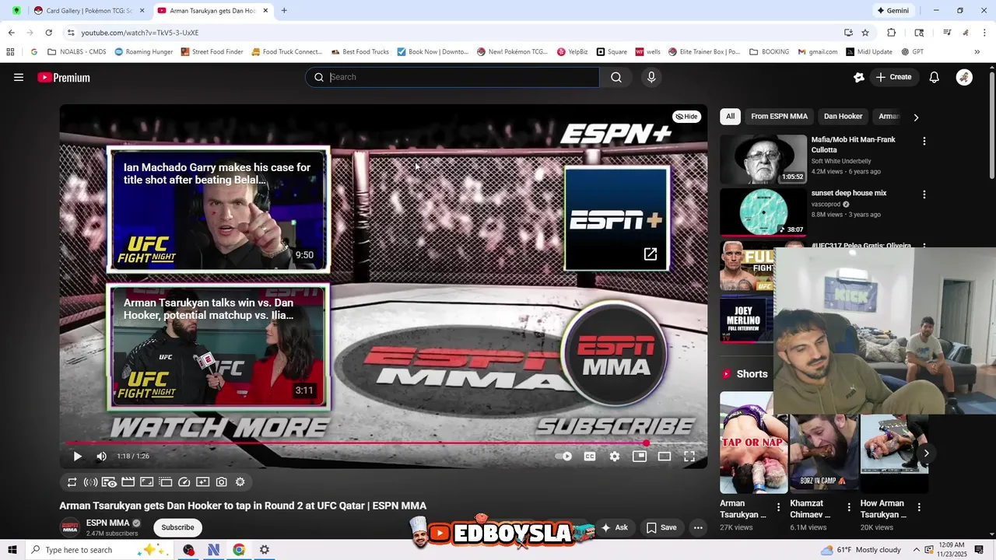Open player settings gear
The image size is (996, 560).
pos(615,457)
